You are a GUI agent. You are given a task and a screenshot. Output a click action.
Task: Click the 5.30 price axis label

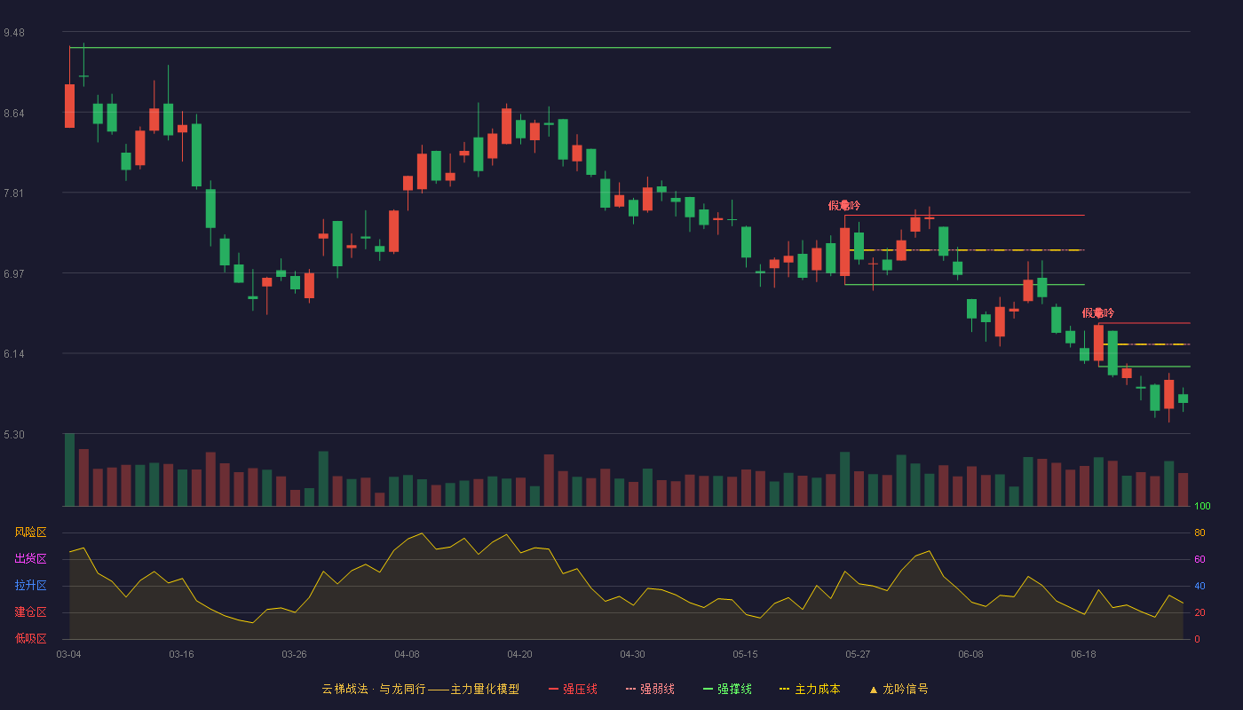(14, 435)
